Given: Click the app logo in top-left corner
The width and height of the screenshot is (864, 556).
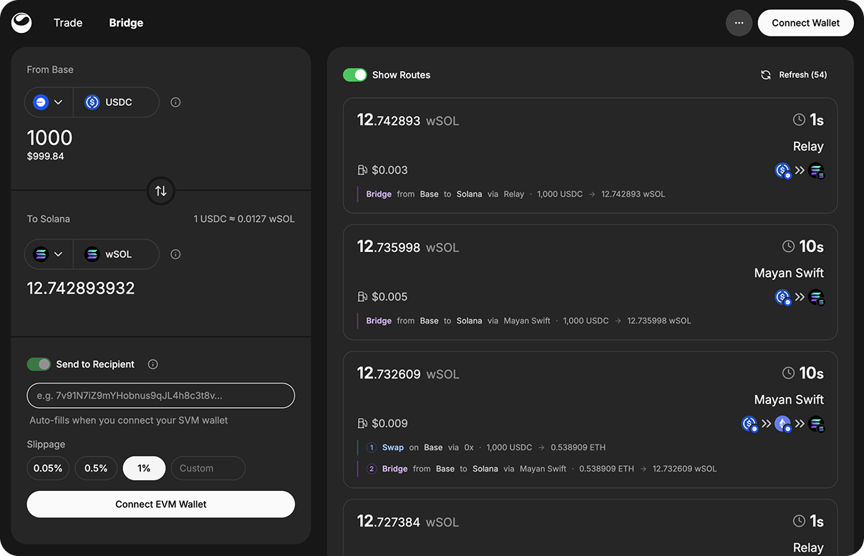Looking at the screenshot, I should [x=21, y=23].
